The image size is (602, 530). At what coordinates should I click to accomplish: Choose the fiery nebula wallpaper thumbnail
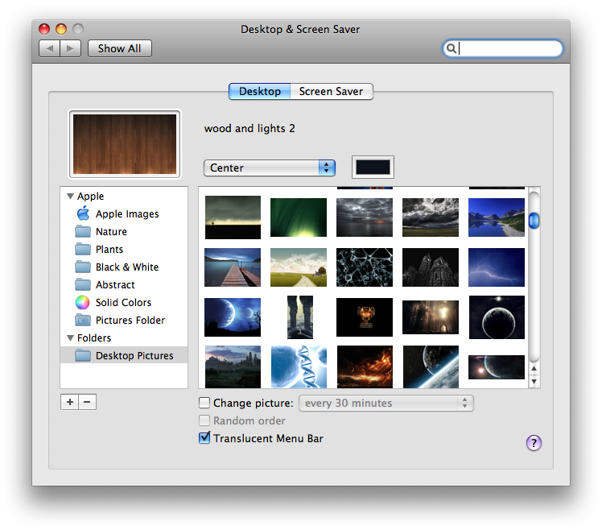pos(365,366)
